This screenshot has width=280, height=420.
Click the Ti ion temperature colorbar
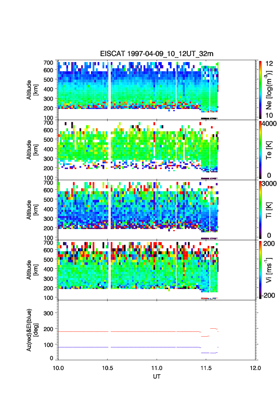259,210
